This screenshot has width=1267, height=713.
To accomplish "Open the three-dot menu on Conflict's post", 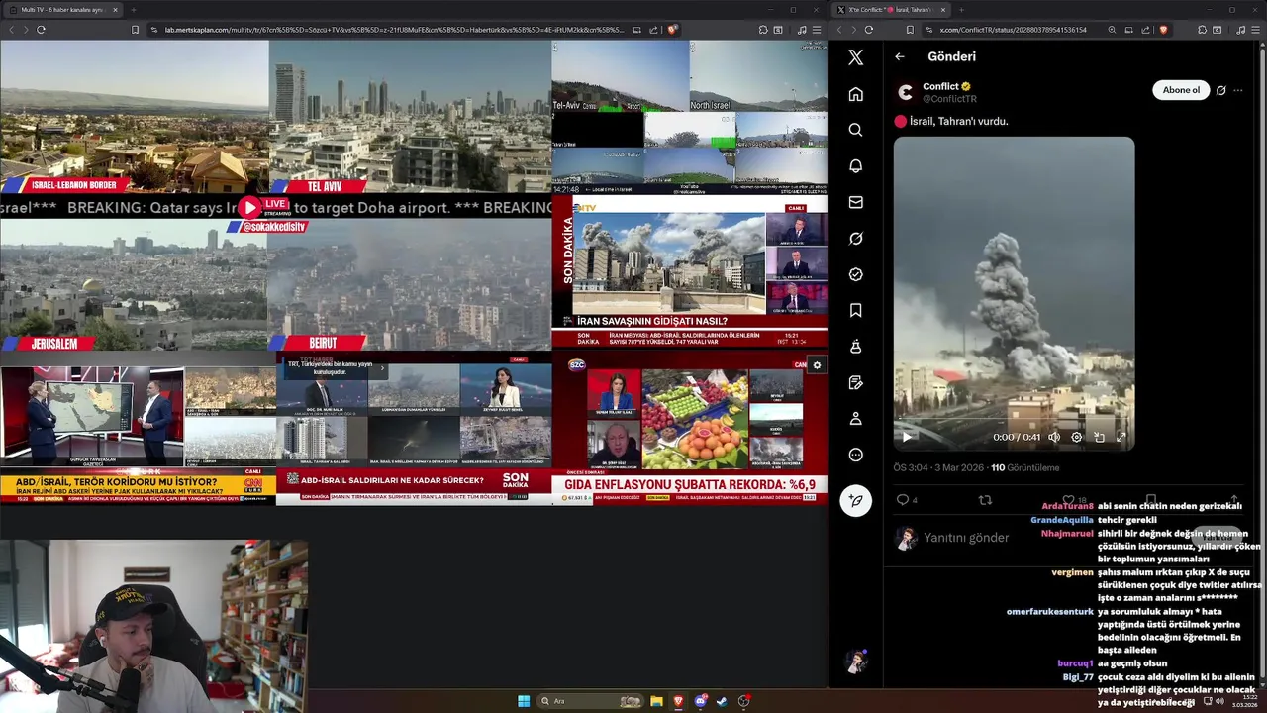I will tap(1237, 90).
